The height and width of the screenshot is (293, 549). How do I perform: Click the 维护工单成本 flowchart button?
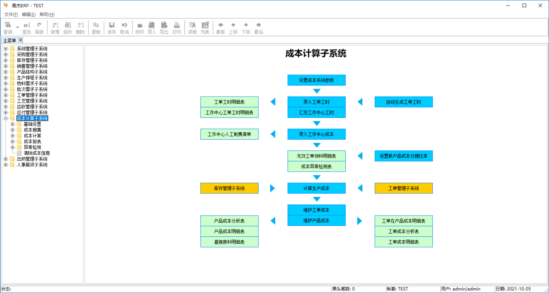pyautogui.click(x=317, y=210)
